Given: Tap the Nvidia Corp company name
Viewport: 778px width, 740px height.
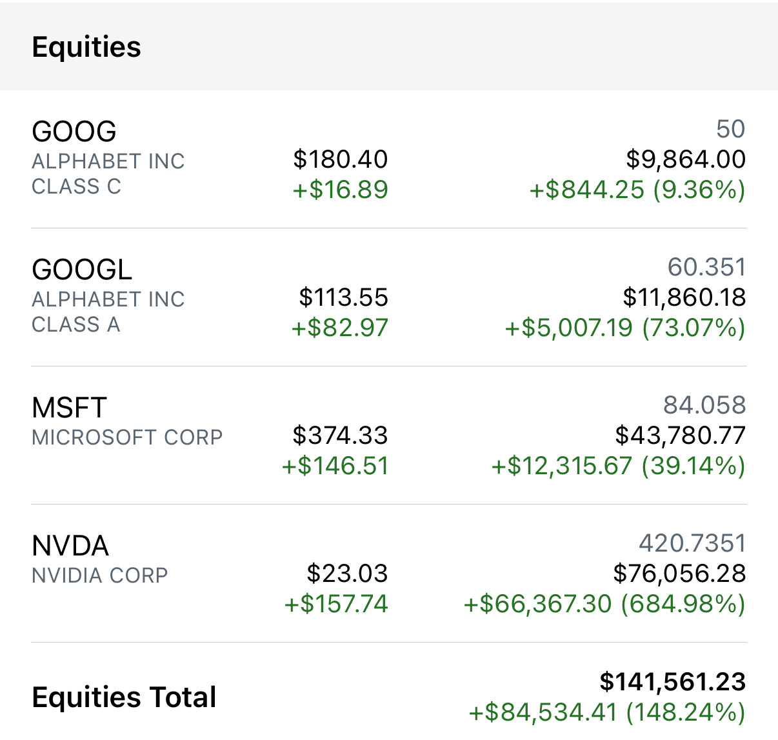Looking at the screenshot, I should coord(100,575).
